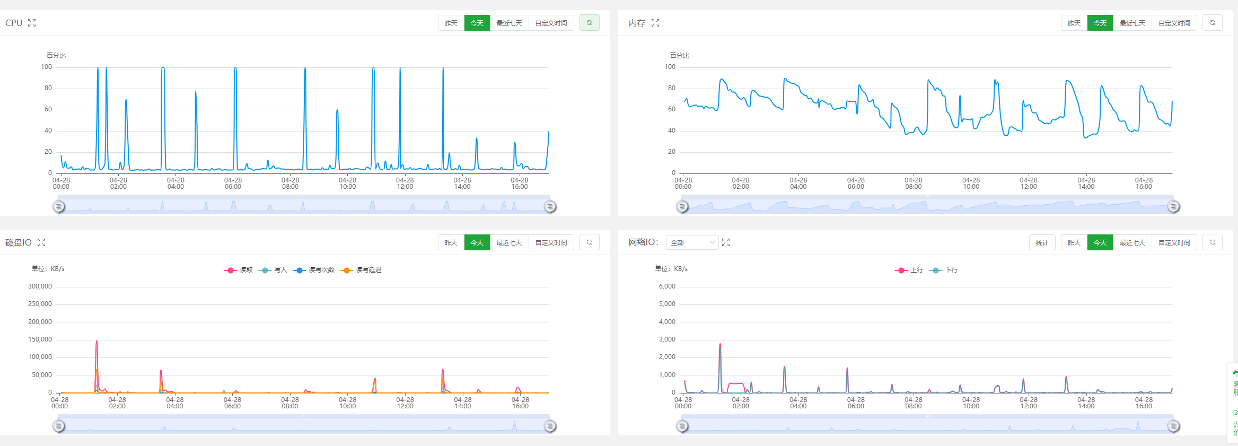Click the 300,000 axis label in 磁盘IO
The width and height of the screenshot is (1238, 446).
[40, 286]
